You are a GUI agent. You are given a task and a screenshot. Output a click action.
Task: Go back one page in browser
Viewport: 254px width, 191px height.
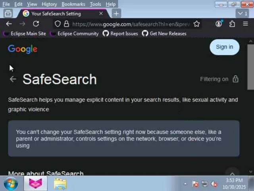pos(9,24)
